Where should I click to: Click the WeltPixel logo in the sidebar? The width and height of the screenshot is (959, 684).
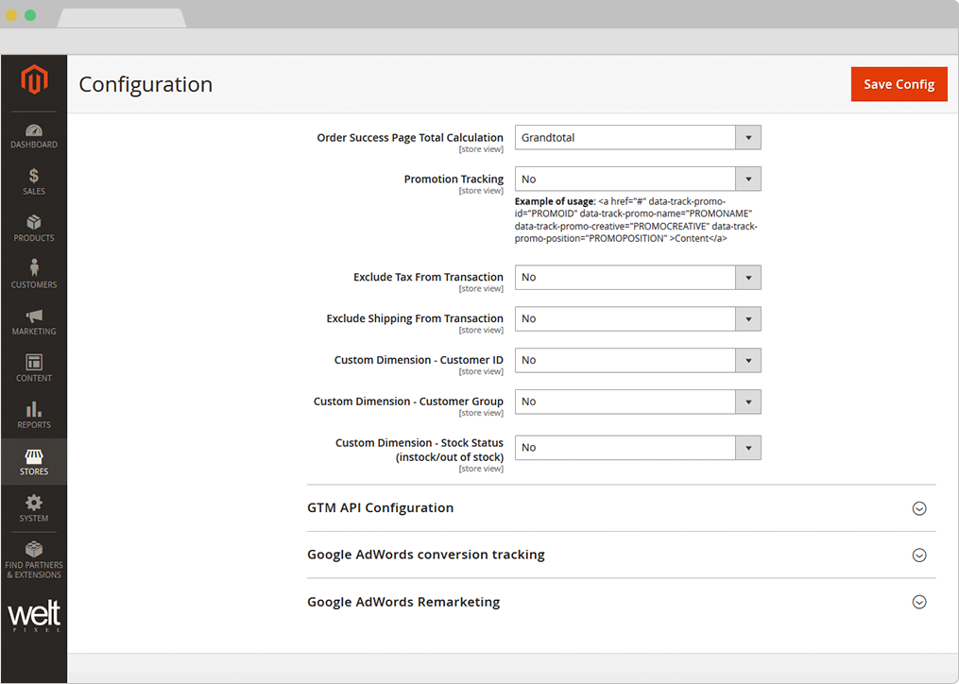[34, 615]
